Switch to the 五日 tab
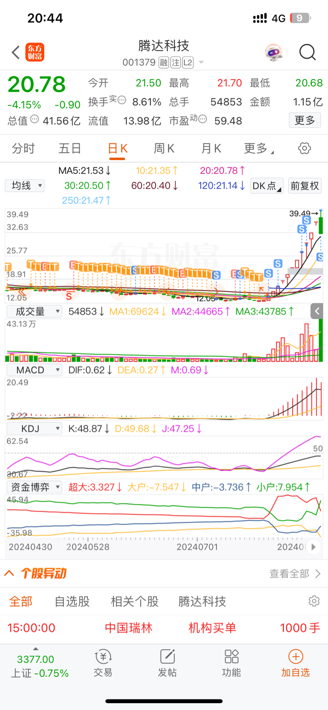Viewport: 328px width, 710px height. pyautogui.click(x=70, y=149)
